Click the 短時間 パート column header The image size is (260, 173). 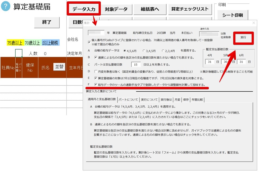click(18, 68)
